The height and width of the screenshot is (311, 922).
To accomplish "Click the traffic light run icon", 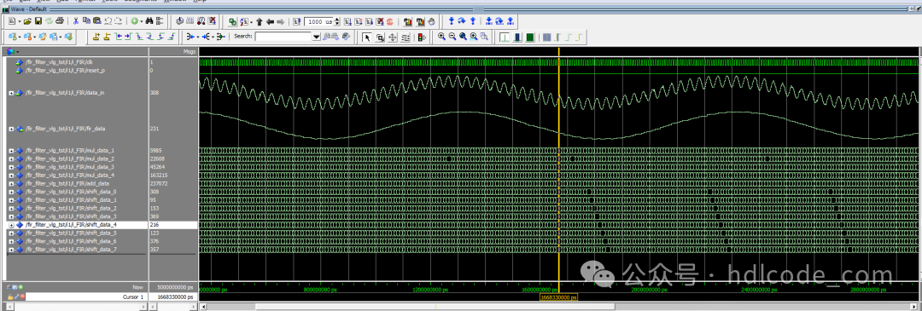I will click(422, 37).
